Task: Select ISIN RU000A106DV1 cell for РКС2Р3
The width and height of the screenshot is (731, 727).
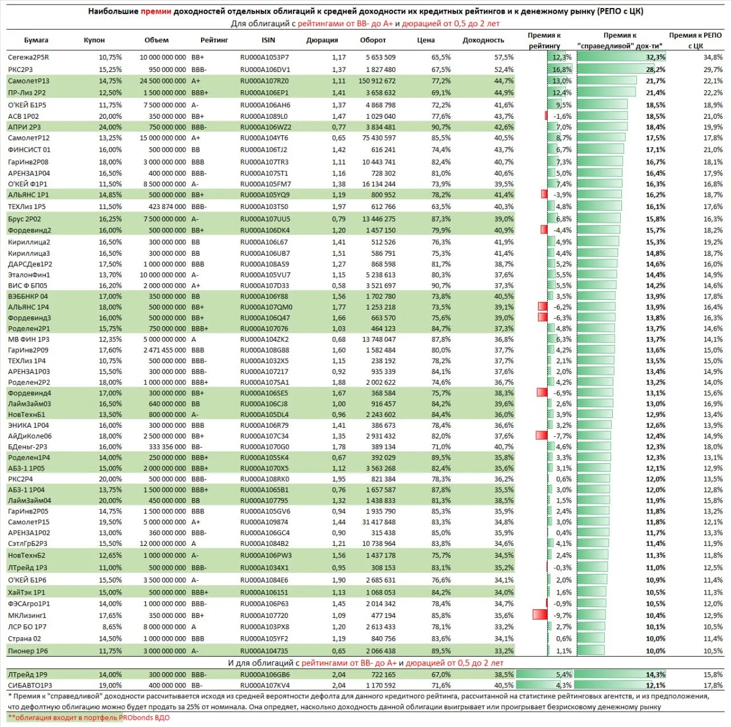Action: pyautogui.click(x=265, y=70)
